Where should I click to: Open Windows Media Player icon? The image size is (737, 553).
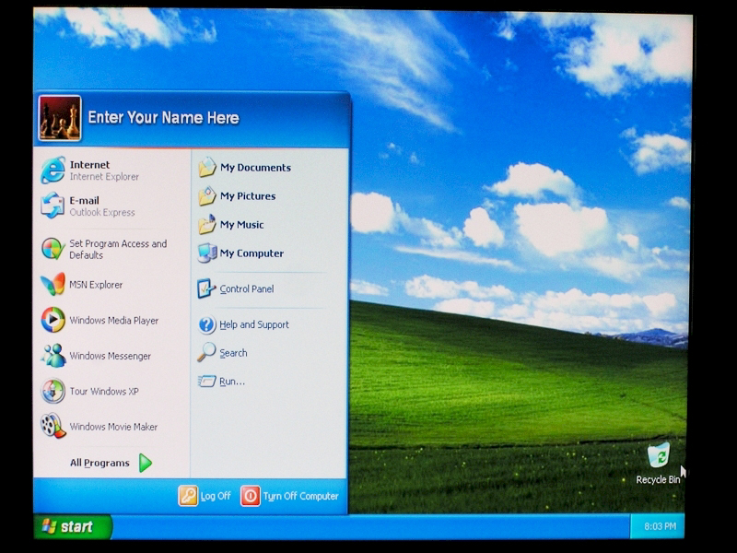(x=53, y=320)
